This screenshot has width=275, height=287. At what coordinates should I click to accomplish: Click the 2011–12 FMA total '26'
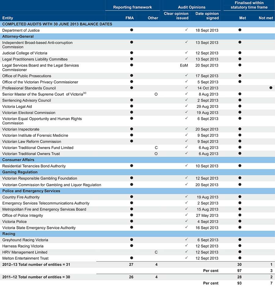pos(131,277)
